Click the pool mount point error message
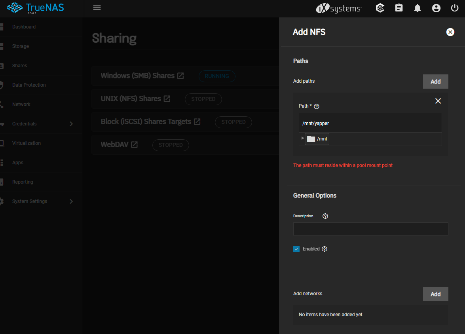Image resolution: width=465 pixels, height=334 pixels. coord(343,165)
